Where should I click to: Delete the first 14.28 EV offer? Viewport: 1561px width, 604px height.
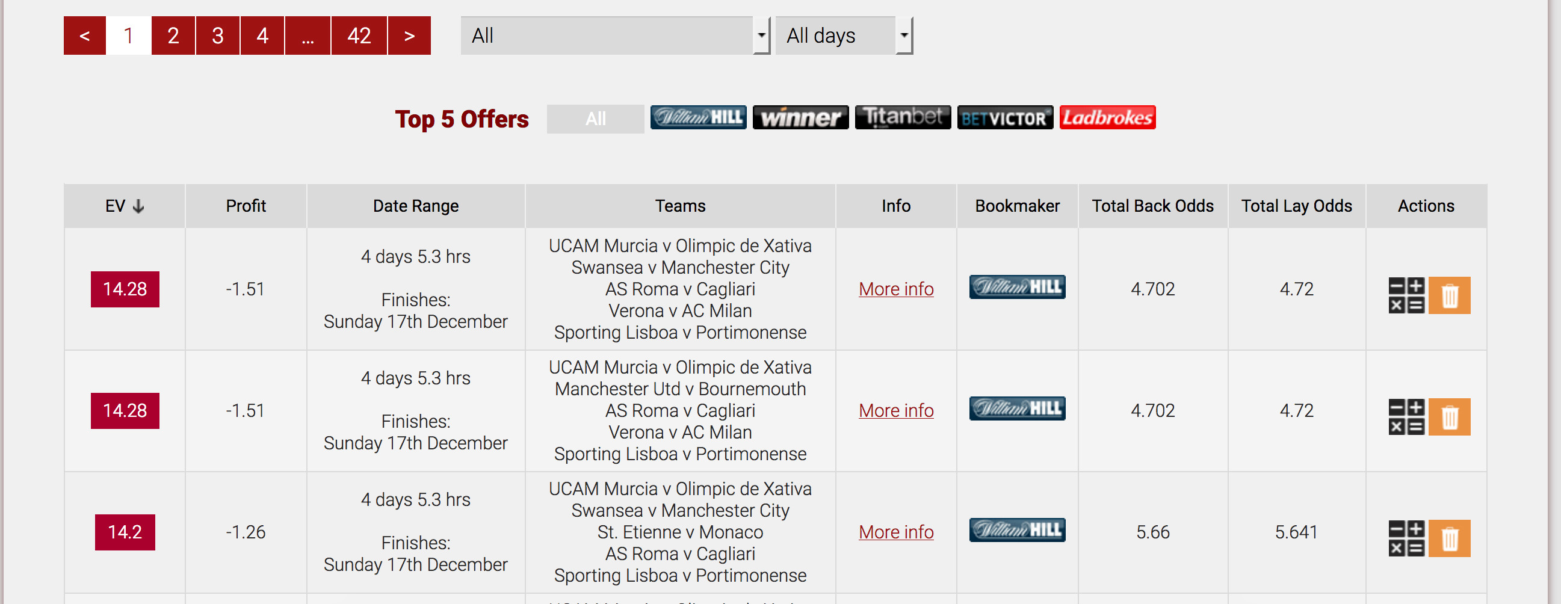1449,295
